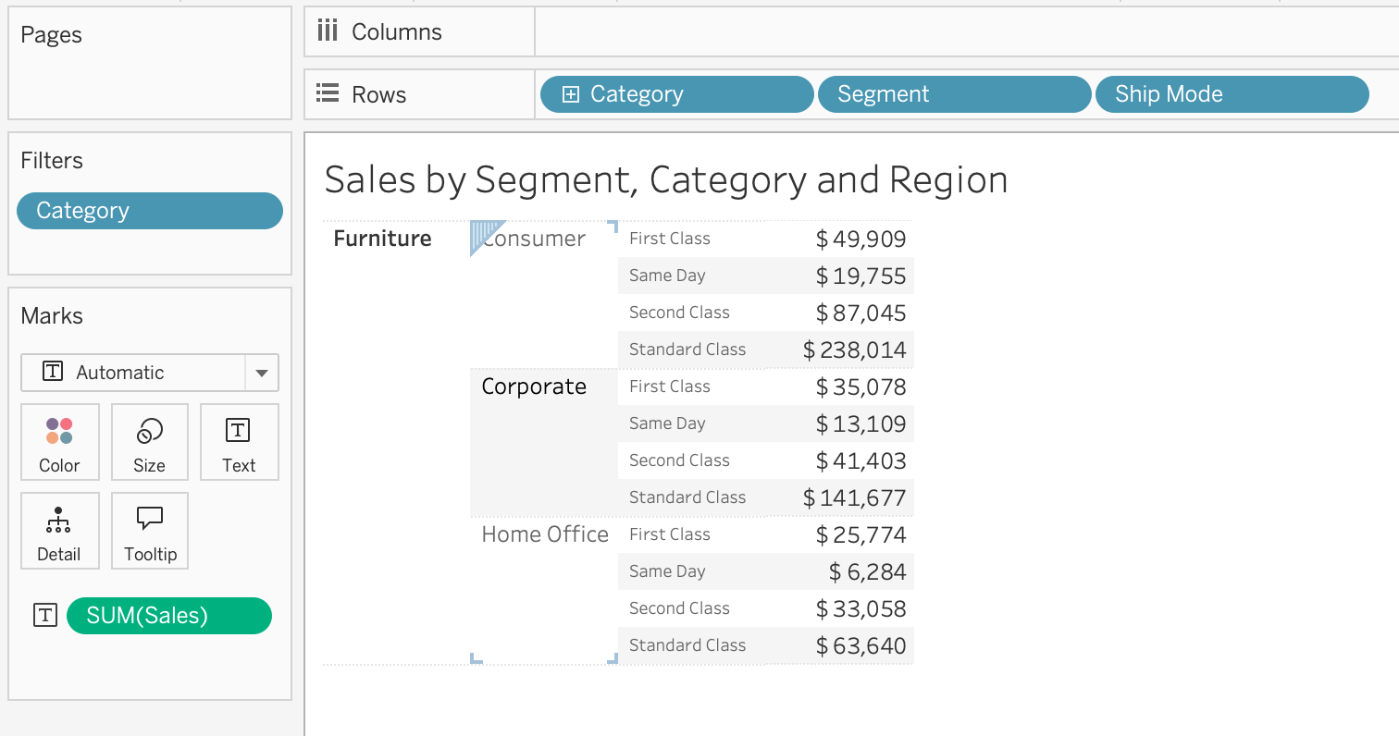Click the Rows shelf icon
The width and height of the screenshot is (1399, 736).
tap(328, 94)
